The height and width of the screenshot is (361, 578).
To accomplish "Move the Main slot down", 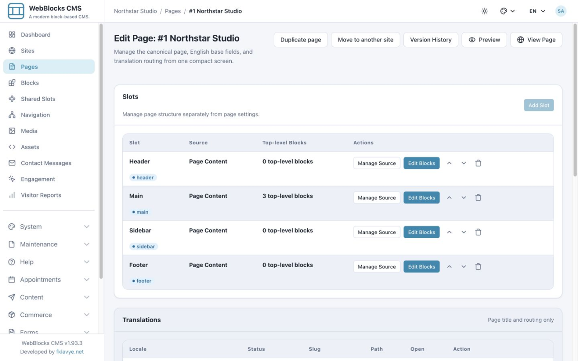I will [464, 198].
